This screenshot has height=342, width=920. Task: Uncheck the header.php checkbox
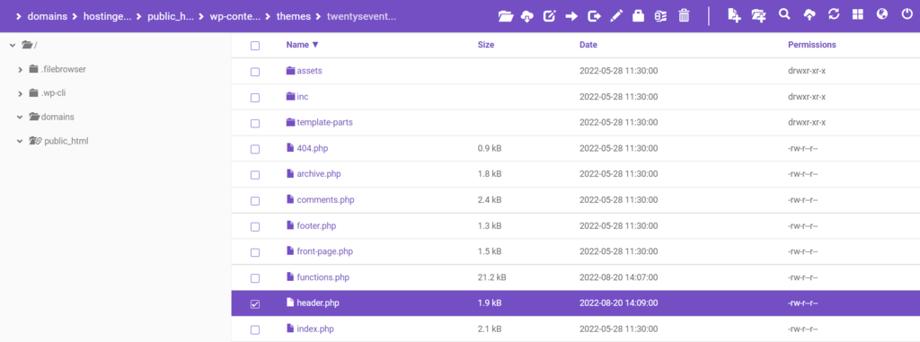point(254,304)
